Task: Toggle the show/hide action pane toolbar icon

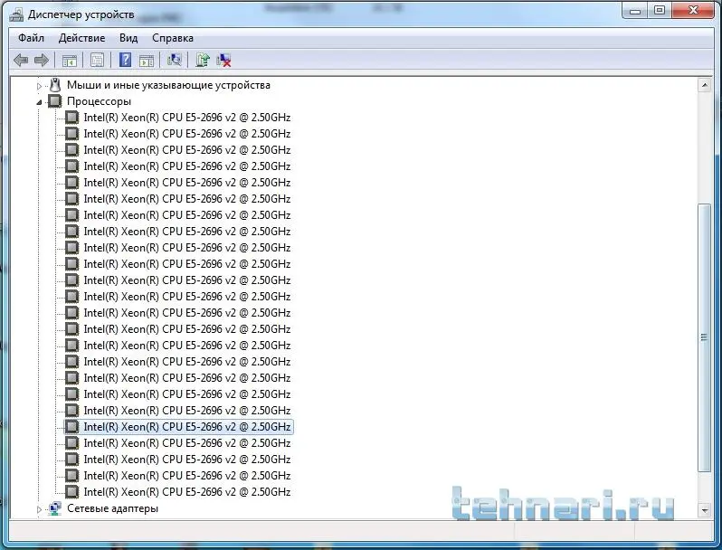Action: 147,61
